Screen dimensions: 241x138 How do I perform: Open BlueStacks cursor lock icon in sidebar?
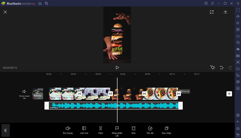pos(238,29)
